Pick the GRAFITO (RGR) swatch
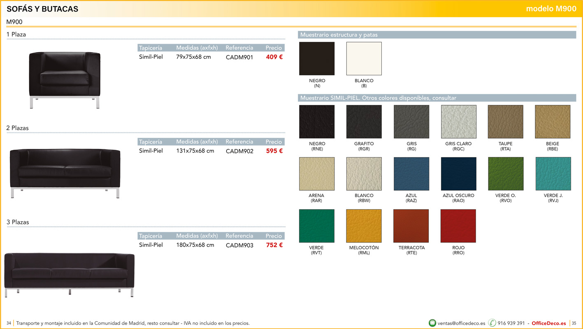Screen dimensions: 583x329 364,122
